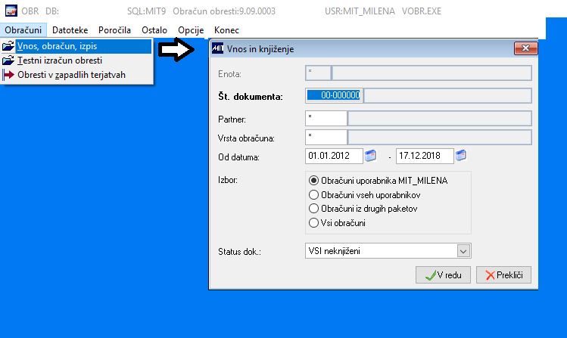Expand the Status dok. dropdown
The width and height of the screenshot is (567, 338).
click(x=463, y=251)
